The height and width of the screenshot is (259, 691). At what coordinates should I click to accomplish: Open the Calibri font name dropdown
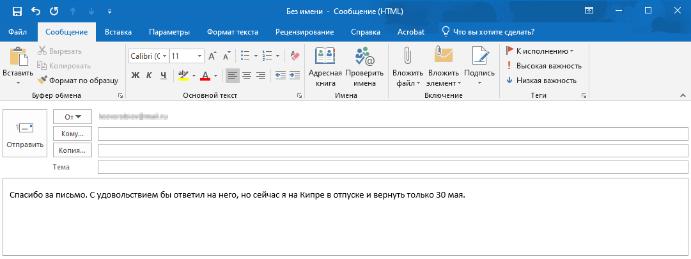tap(164, 56)
